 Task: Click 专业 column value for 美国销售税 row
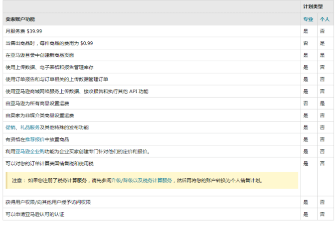click(306, 164)
